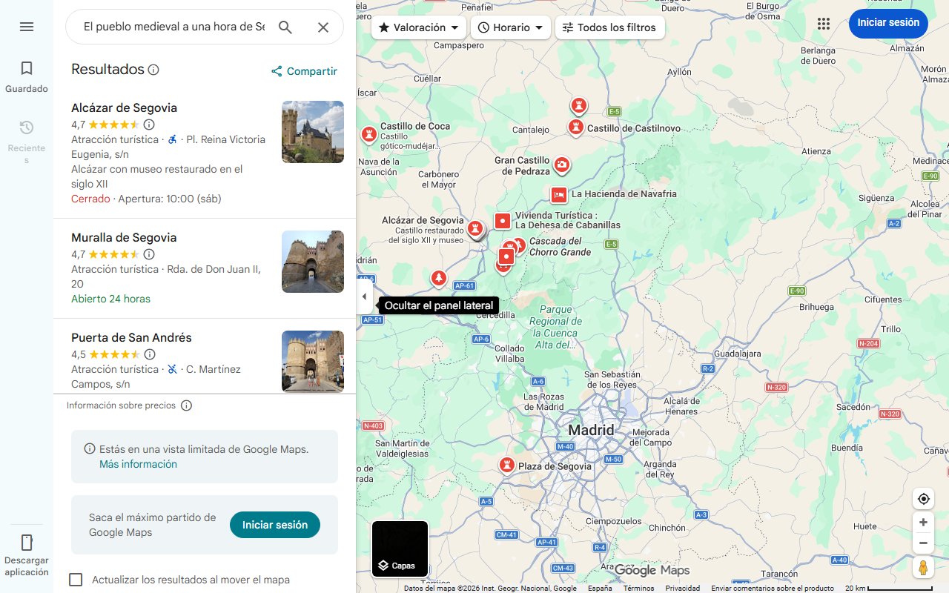949x593 pixels.
Task: Collapse the side panel with the arrow
Action: point(364,296)
